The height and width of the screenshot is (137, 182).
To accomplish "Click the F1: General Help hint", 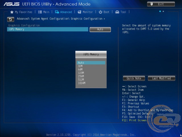I will pyautogui.click(x=133, y=100).
